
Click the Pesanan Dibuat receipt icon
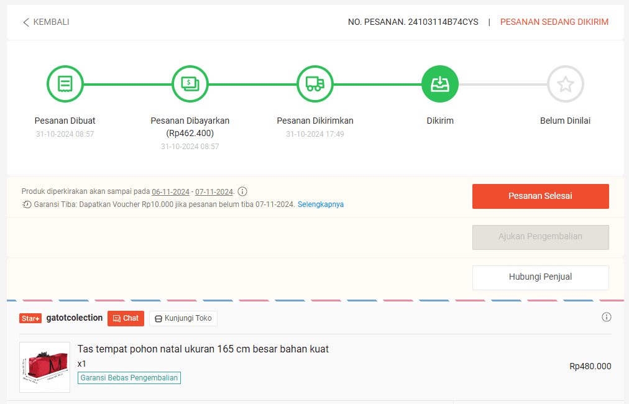point(65,84)
